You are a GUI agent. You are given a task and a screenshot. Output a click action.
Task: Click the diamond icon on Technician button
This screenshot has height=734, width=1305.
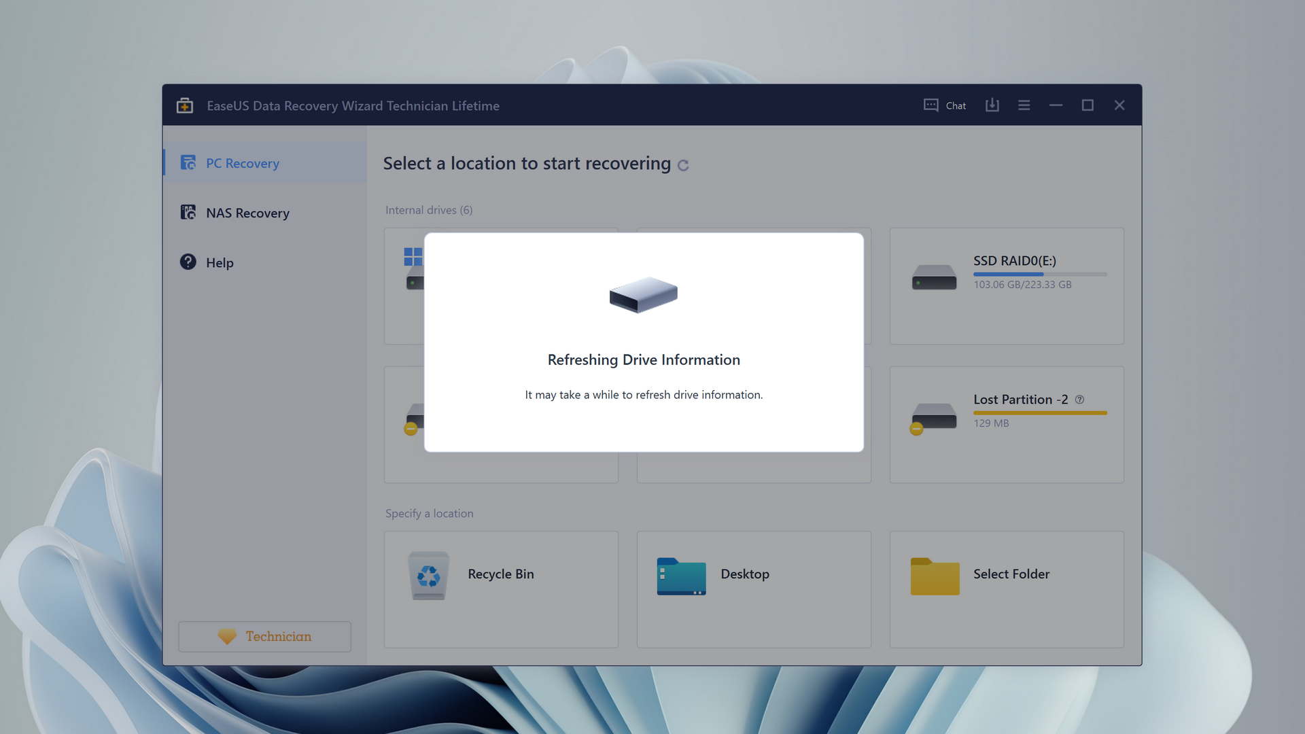click(227, 637)
